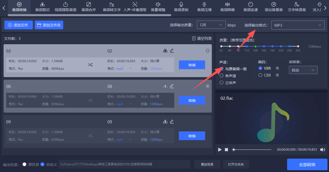The height and width of the screenshot is (172, 329).
Task: Click the 清空列表 (clear list) trash button
Action: tap(202, 39)
